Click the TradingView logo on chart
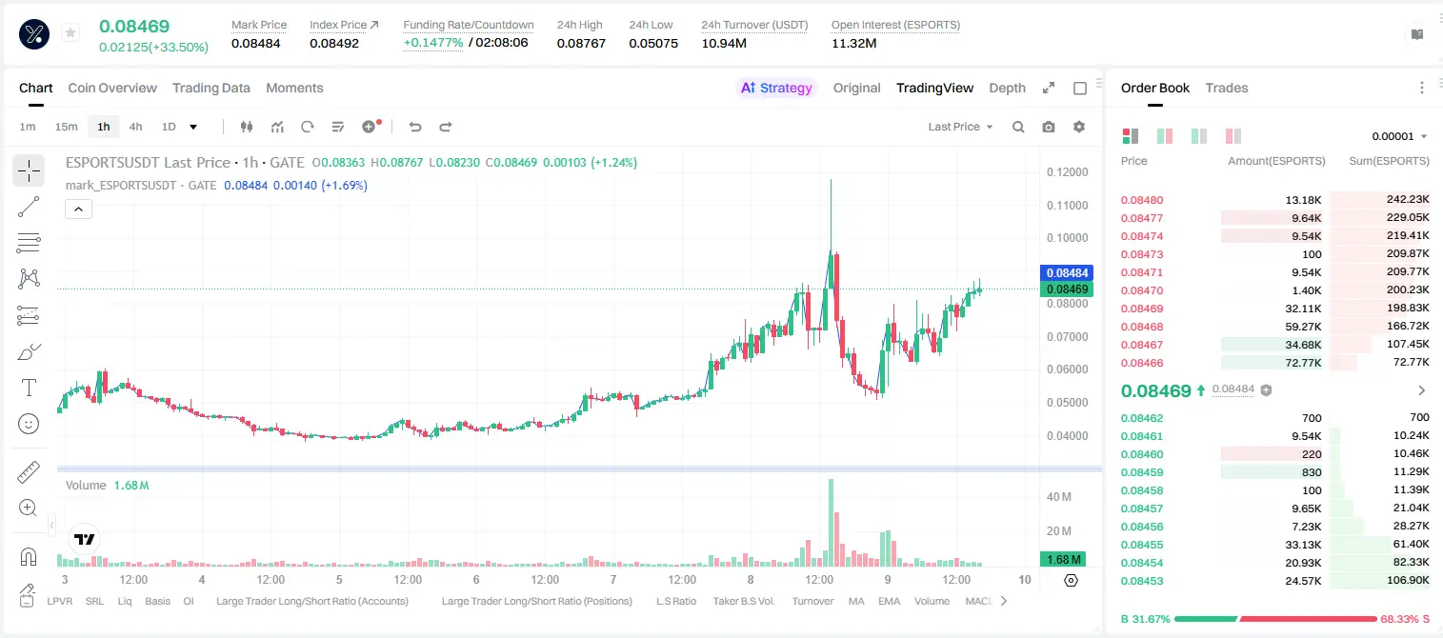The height and width of the screenshot is (638, 1443). coord(85,539)
